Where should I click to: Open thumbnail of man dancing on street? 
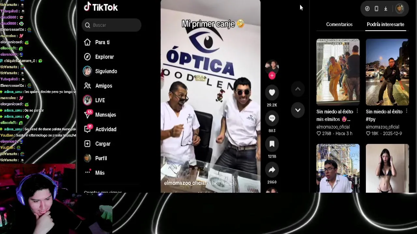(x=387, y=72)
